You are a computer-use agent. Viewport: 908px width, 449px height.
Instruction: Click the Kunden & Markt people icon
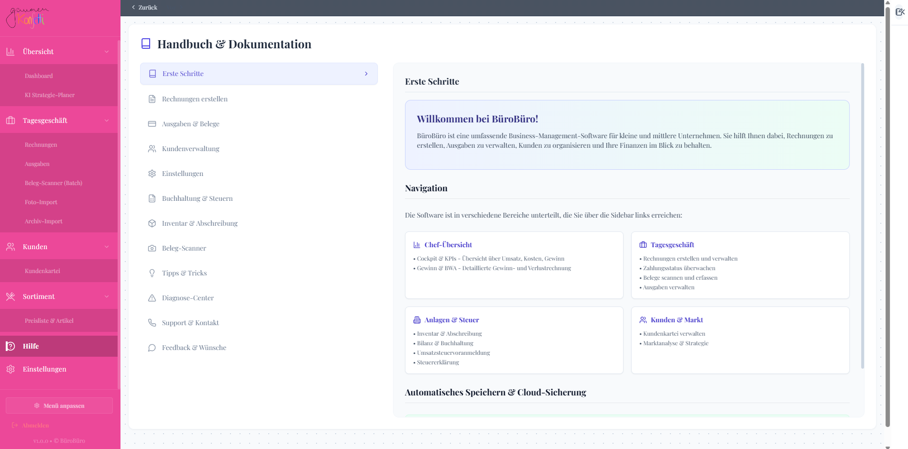[643, 320]
